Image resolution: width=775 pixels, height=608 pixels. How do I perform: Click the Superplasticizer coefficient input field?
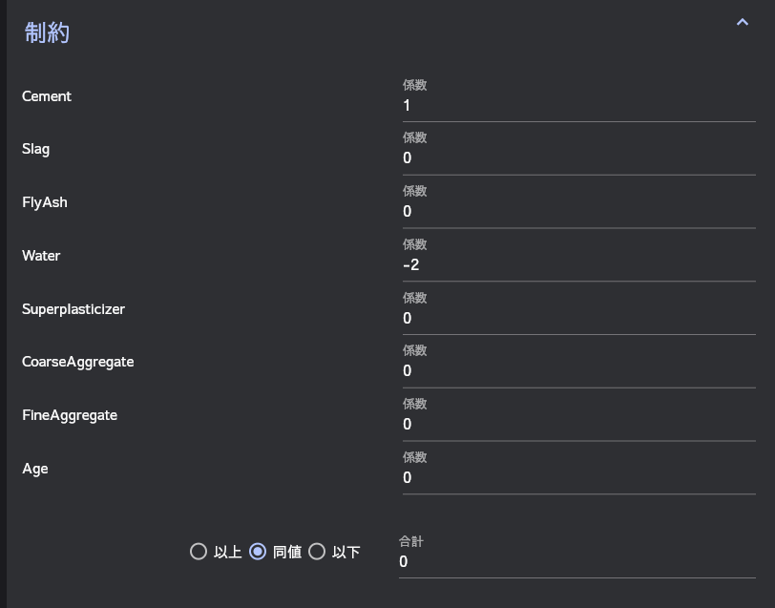point(578,319)
